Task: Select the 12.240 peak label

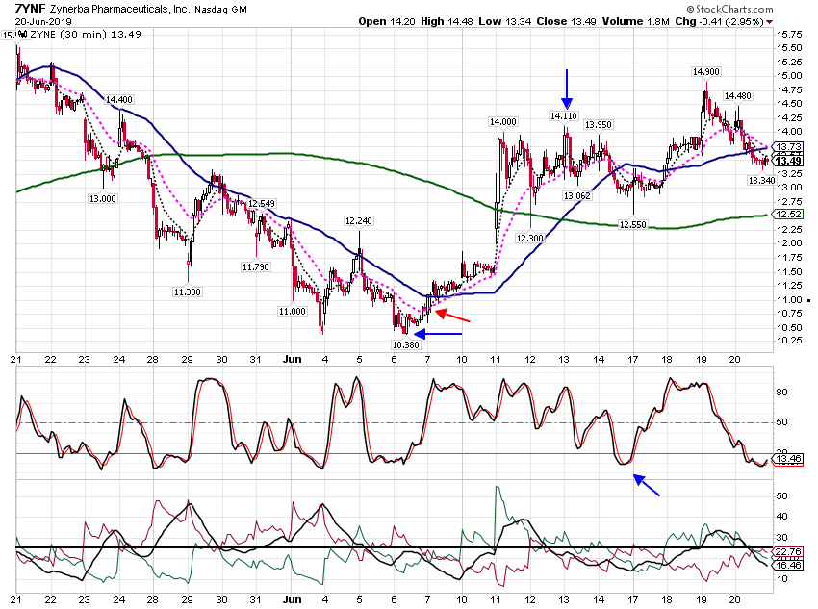Action: pos(359,221)
